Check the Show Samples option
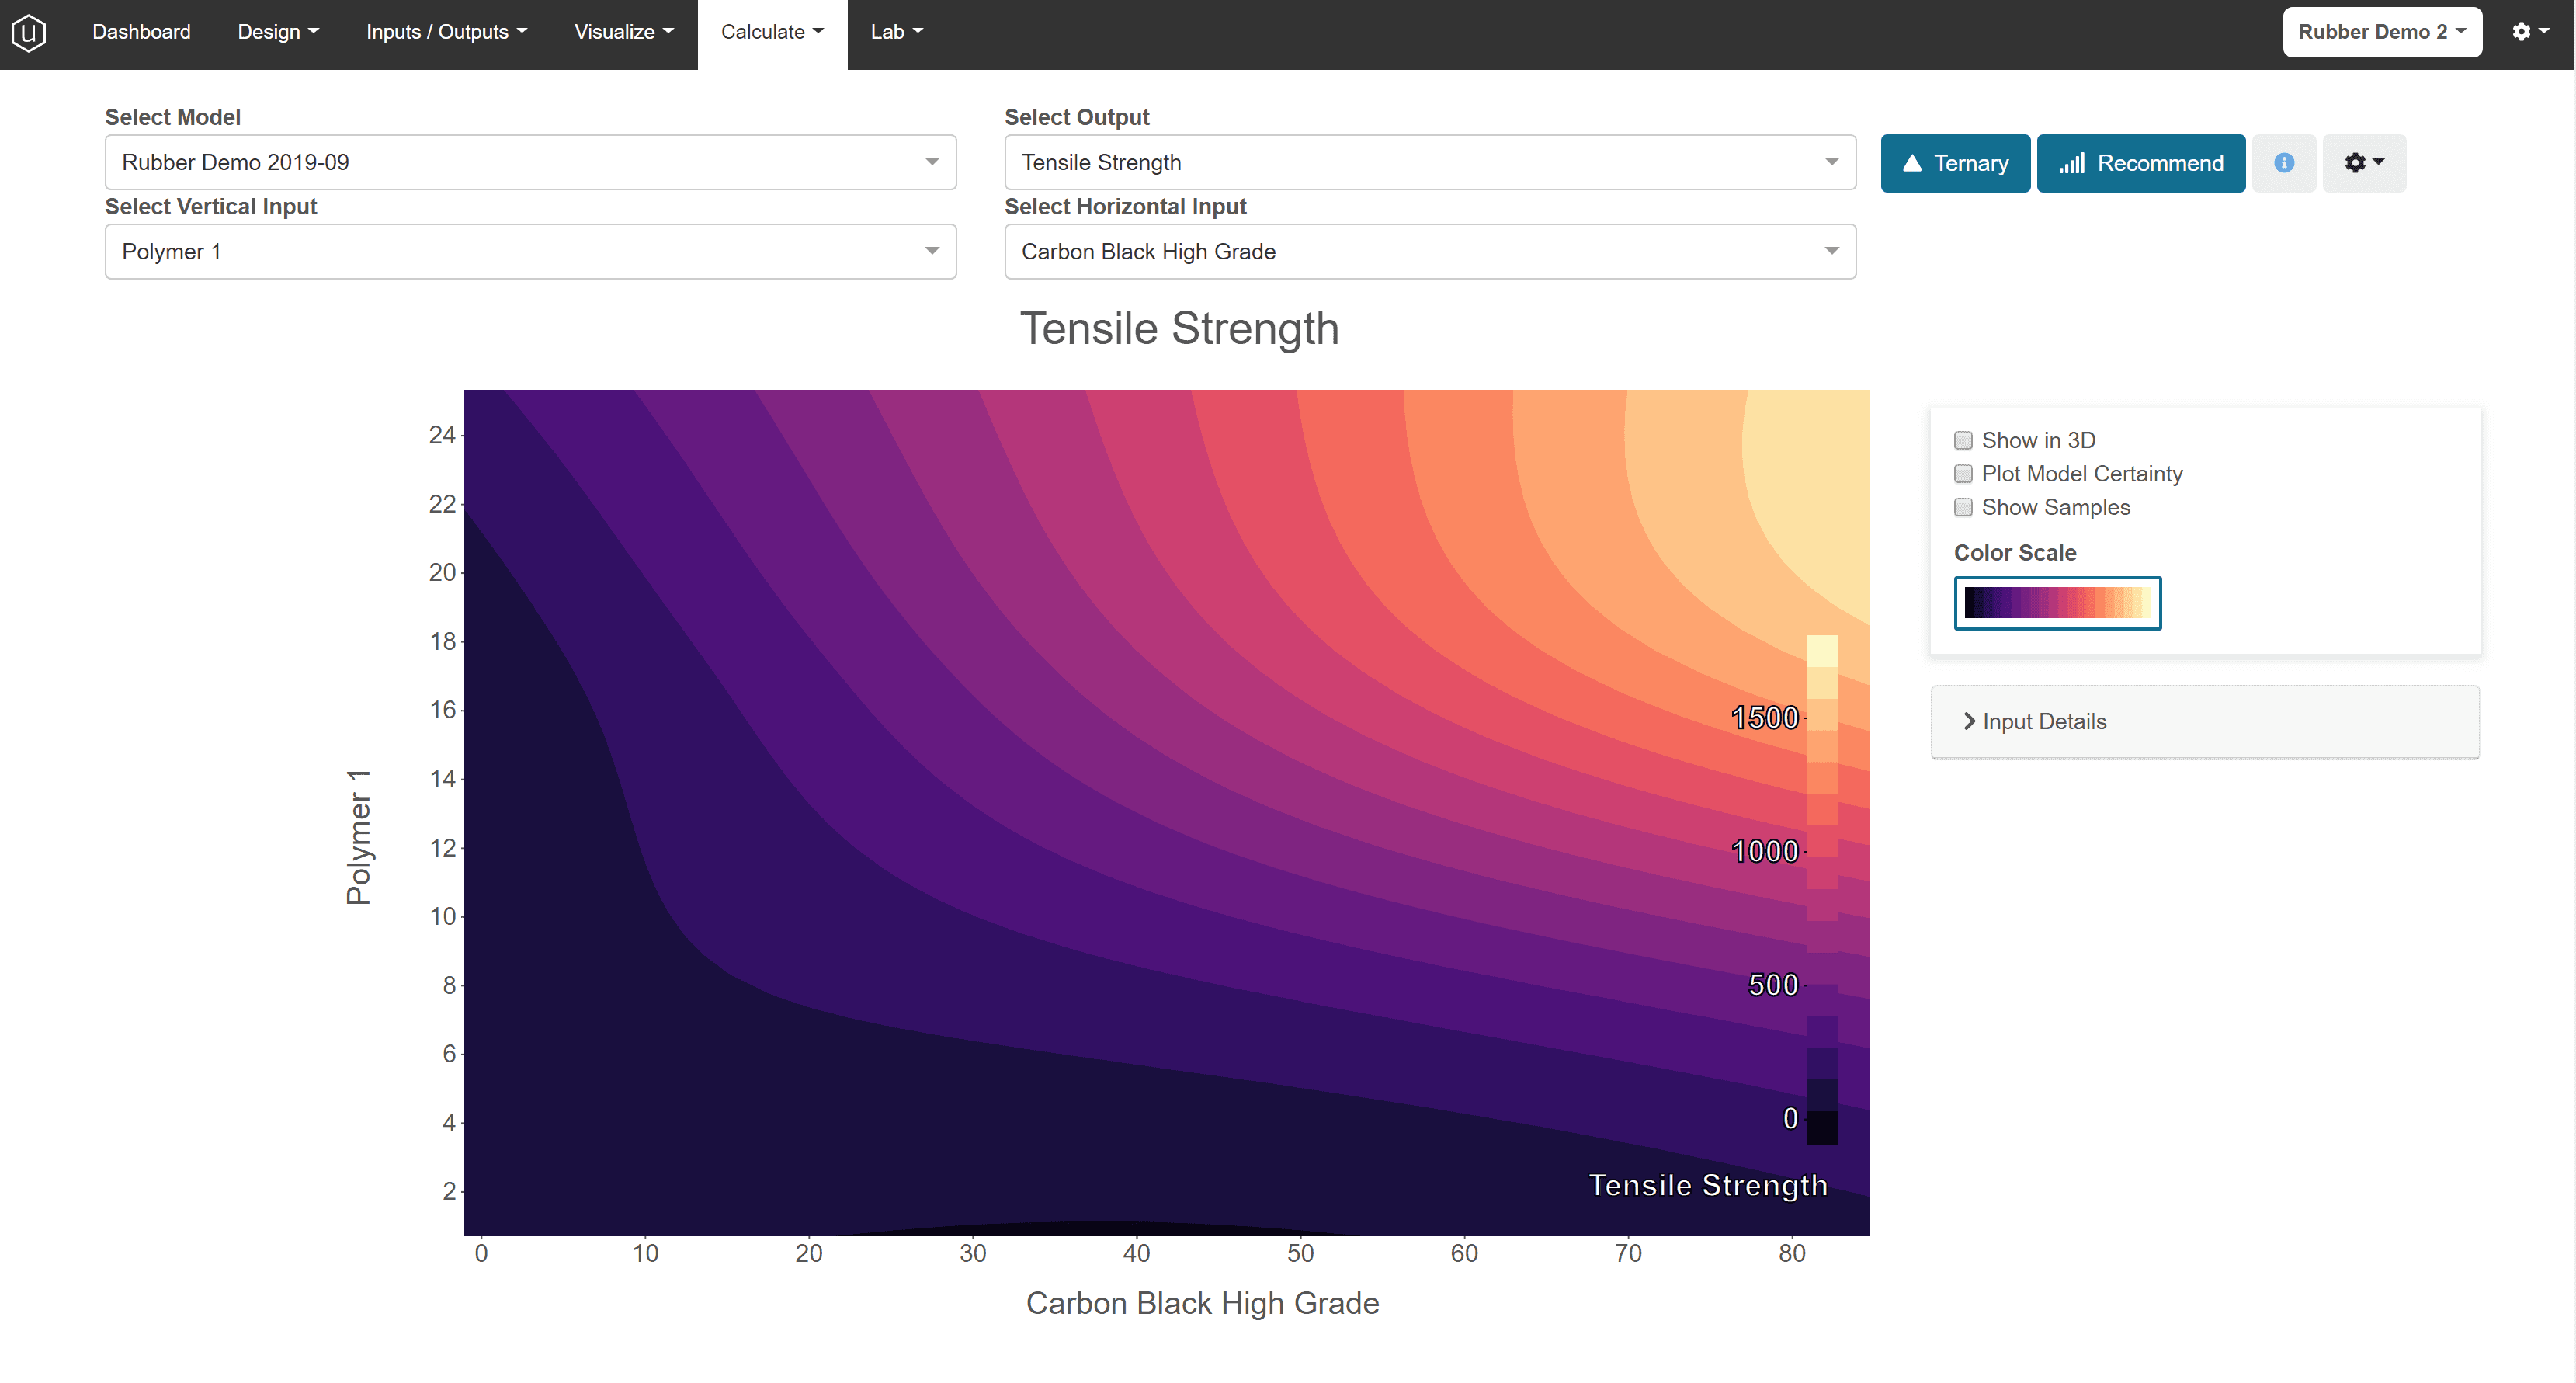Screen dimensions: 2576x1383 coord(1963,507)
